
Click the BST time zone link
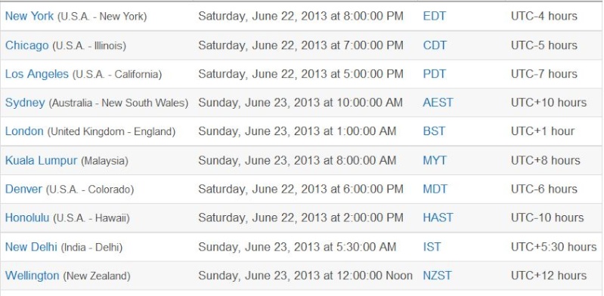tap(434, 131)
